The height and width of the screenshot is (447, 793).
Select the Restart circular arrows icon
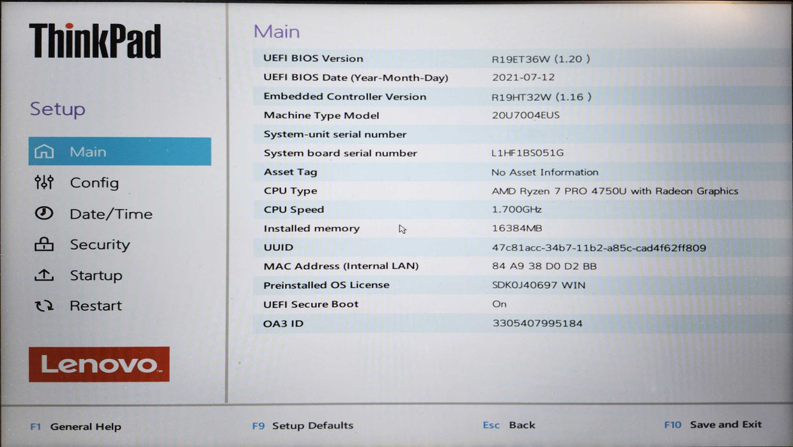coord(45,305)
